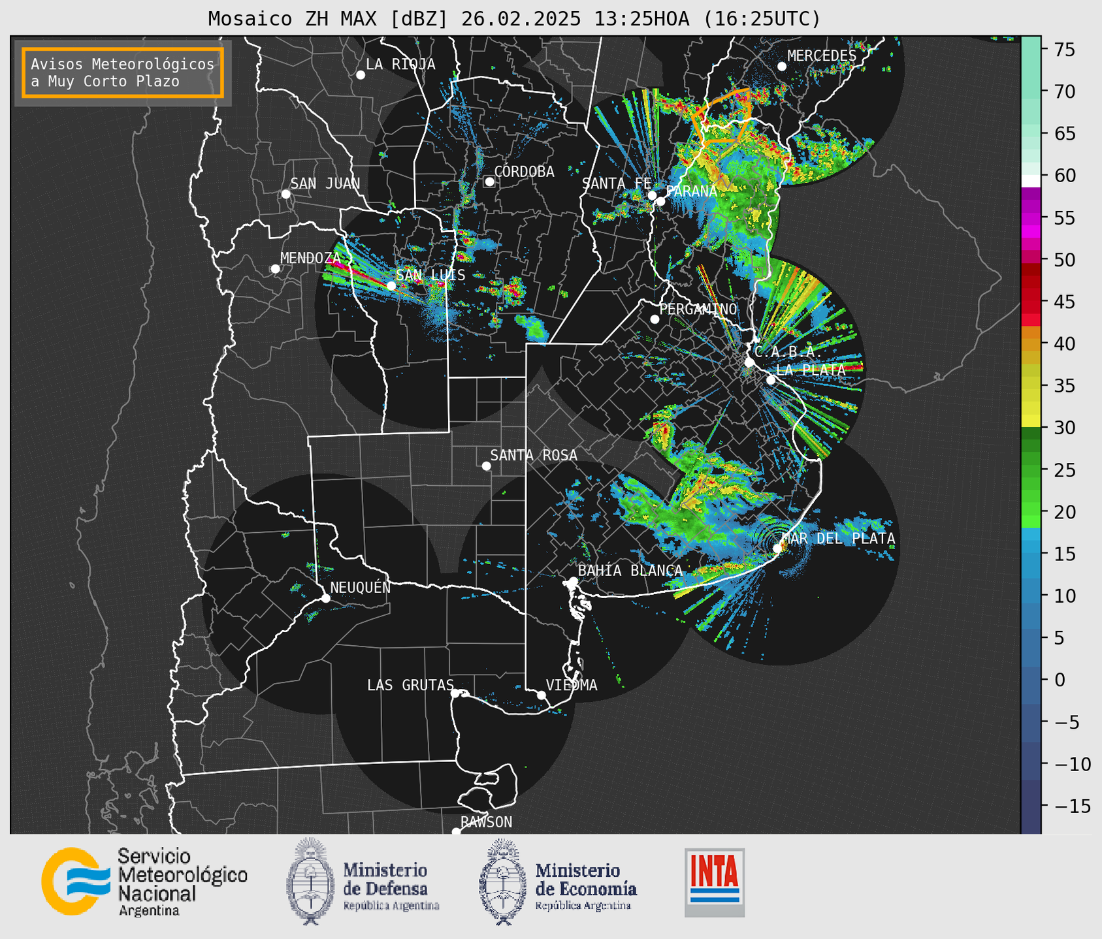Viewport: 1102px width, 939px height.
Task: Click the white city dot for Córdoba
Action: 489,182
